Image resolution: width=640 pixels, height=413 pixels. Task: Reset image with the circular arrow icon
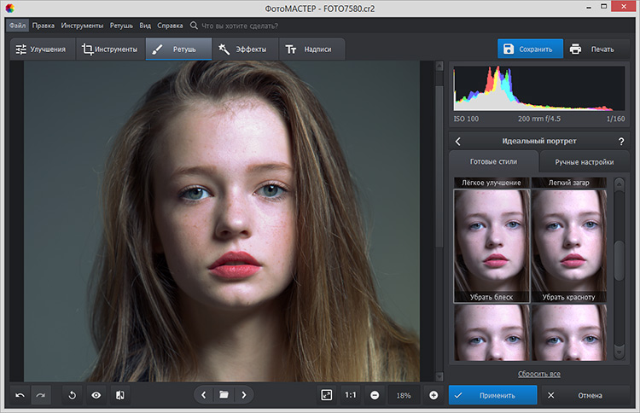click(73, 395)
